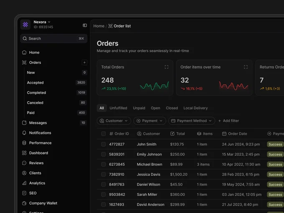Check the box for order 7382910
The width and height of the screenshot is (284, 213).
click(x=104, y=175)
